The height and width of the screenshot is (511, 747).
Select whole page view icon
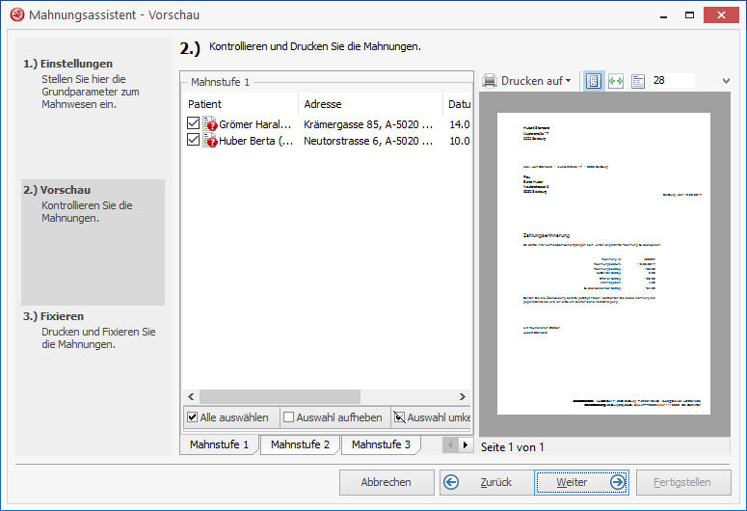coord(593,81)
